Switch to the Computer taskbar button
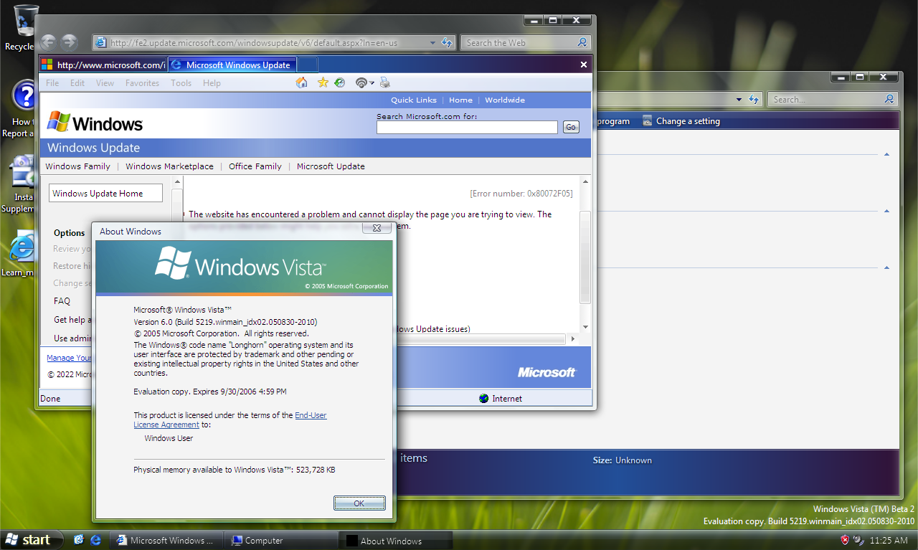The image size is (918, 550). [x=280, y=541]
